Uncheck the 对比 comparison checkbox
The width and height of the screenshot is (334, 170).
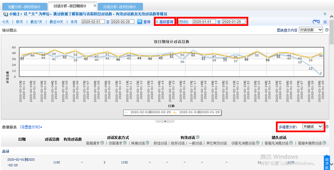(x=180, y=22)
